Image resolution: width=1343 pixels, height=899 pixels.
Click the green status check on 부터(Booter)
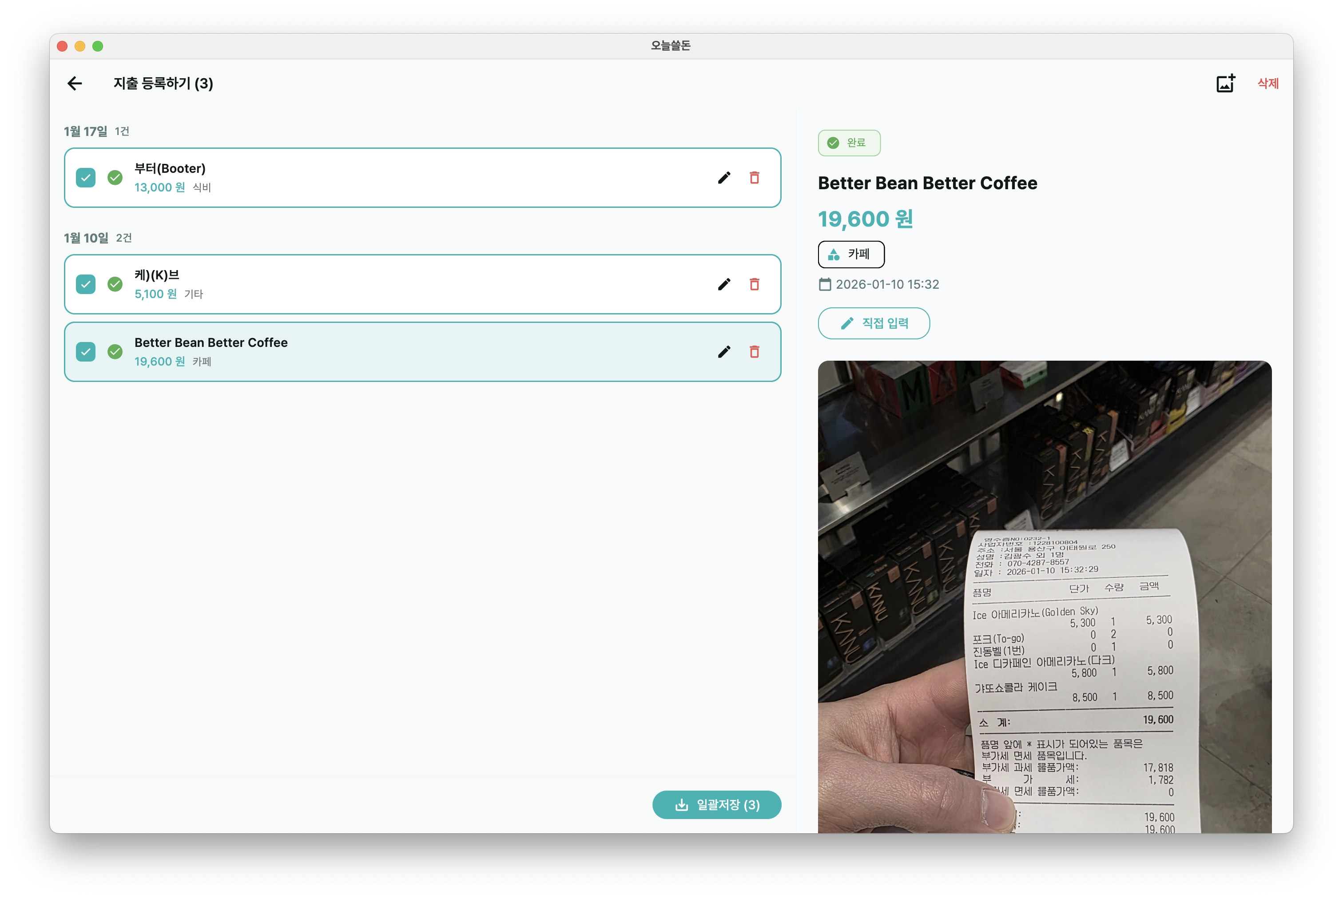point(115,178)
